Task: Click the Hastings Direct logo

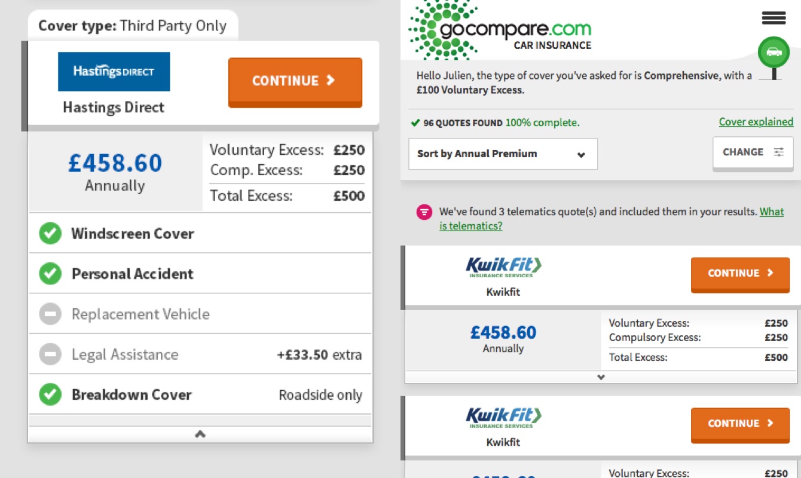Action: pos(114,72)
